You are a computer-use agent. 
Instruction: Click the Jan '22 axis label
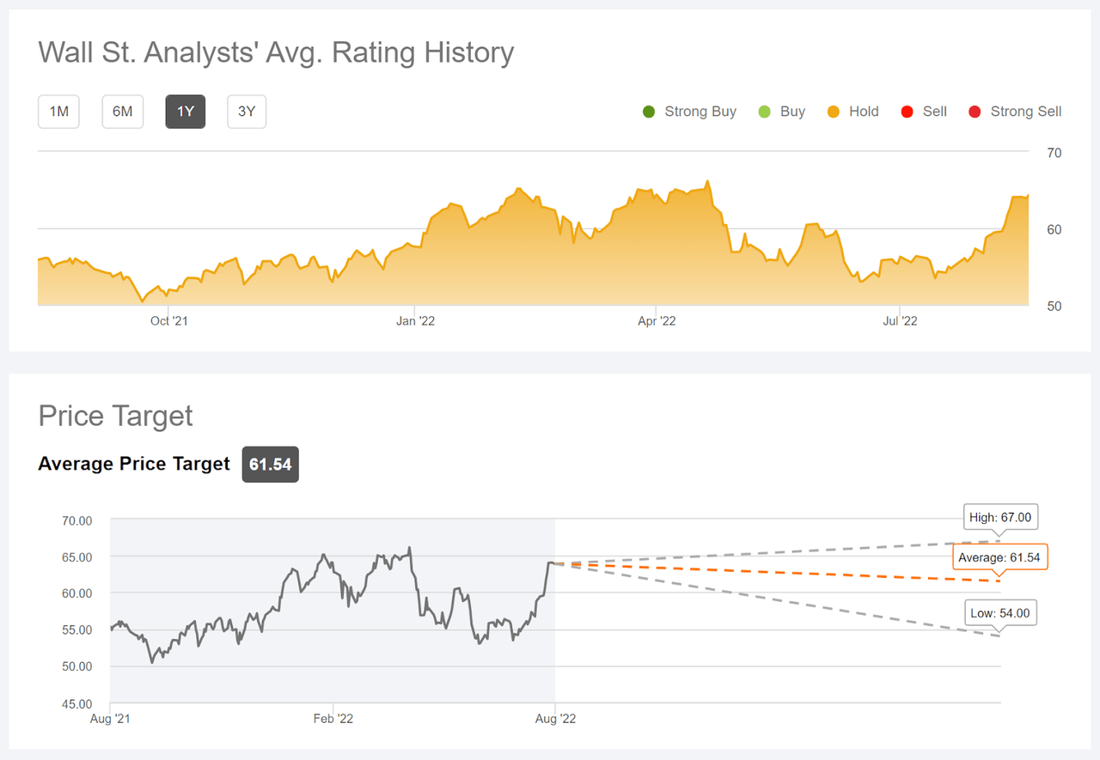coord(415,320)
